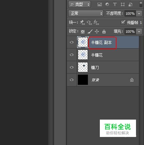Filter layers by adjustment layer icon
This screenshot has width=144, height=145.
[x=107, y=5]
